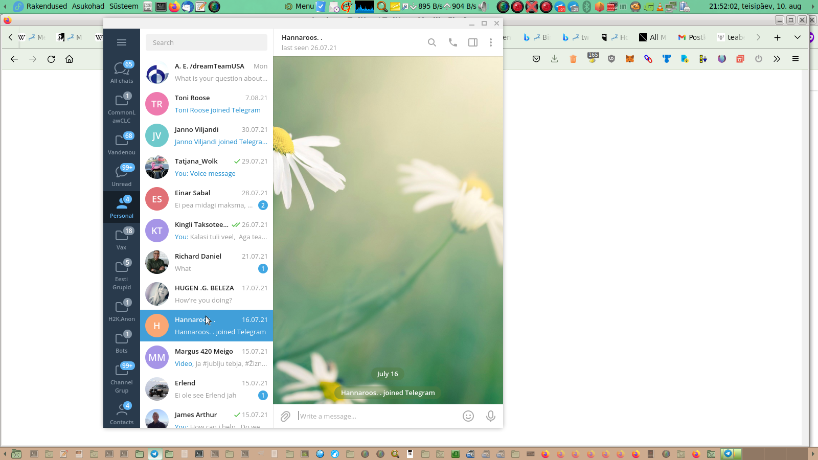Screen dimensions: 818x460
Task: Open the Erlend chat
Action: [x=207, y=389]
